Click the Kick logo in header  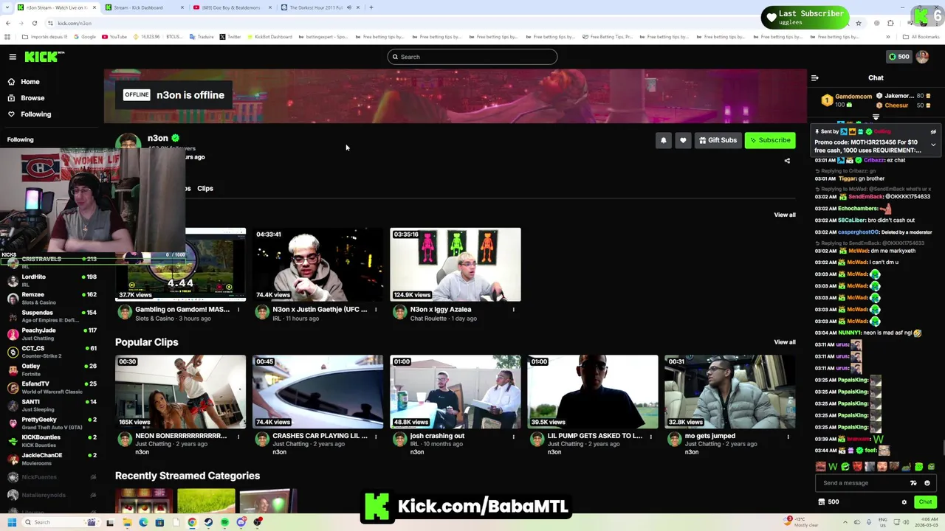[44, 57]
